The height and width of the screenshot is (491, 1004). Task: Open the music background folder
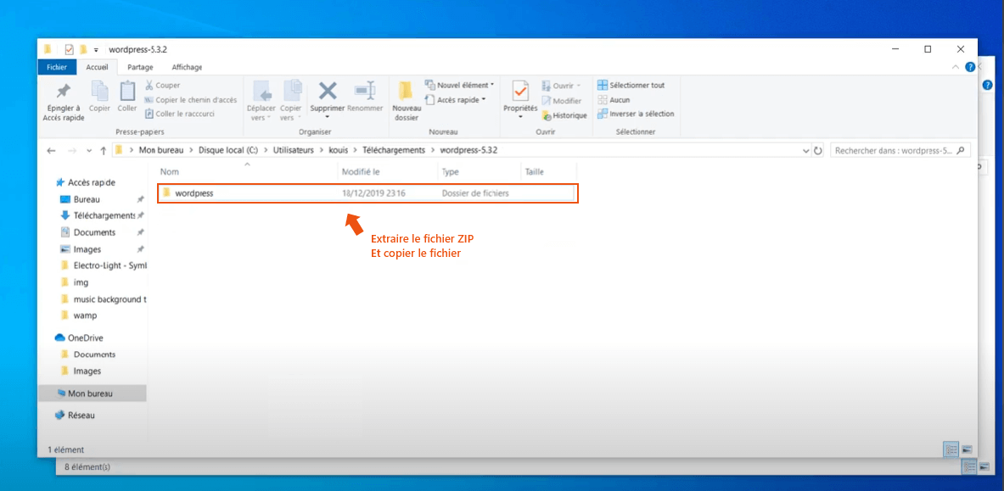(x=103, y=299)
